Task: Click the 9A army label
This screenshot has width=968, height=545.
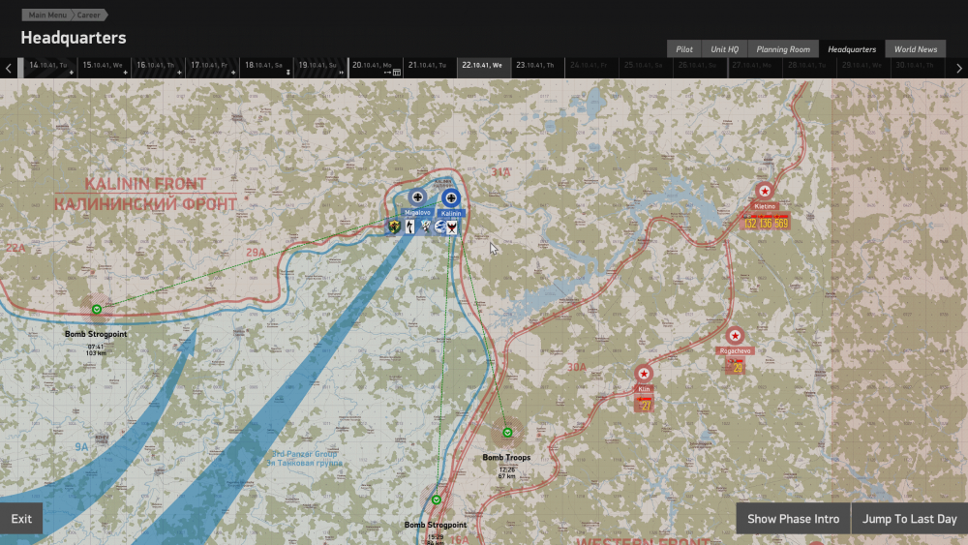Action: [x=81, y=447]
